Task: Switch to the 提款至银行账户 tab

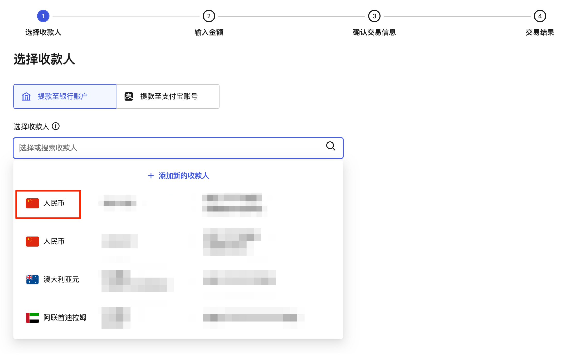Action: tap(65, 96)
